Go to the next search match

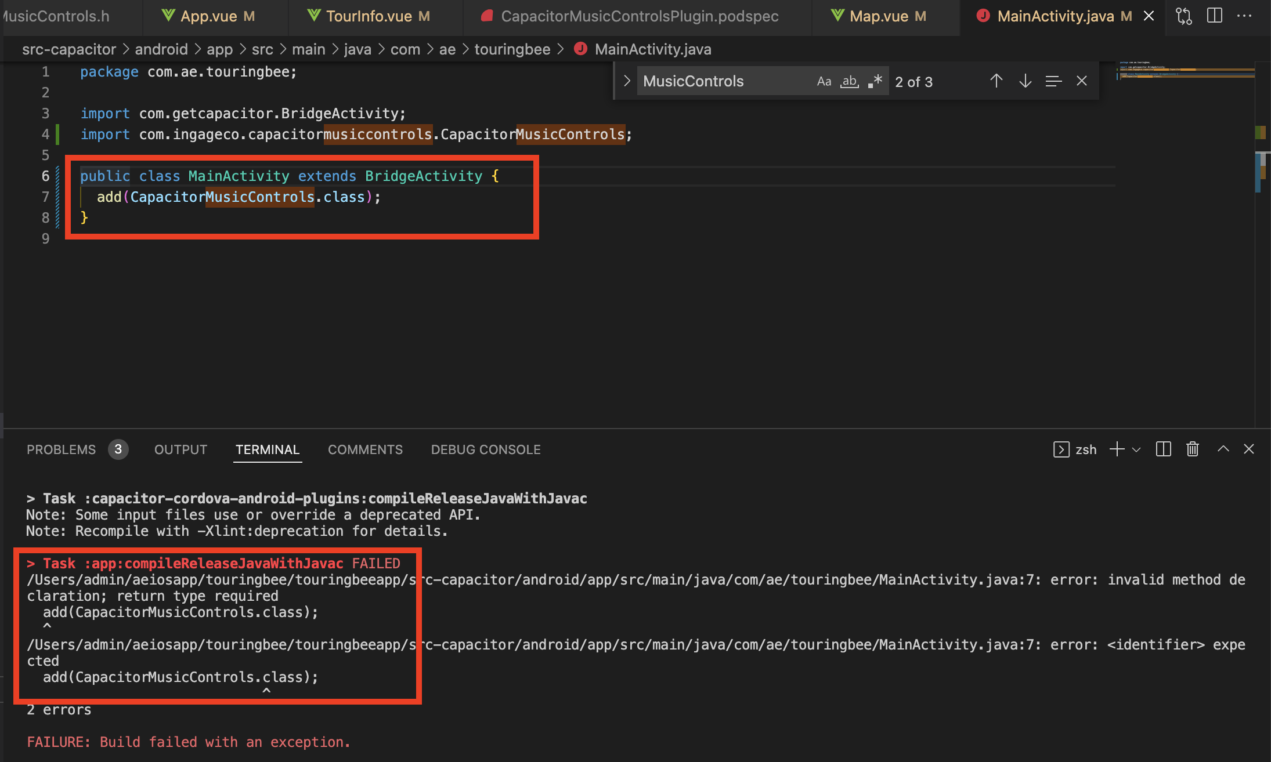(x=1025, y=81)
